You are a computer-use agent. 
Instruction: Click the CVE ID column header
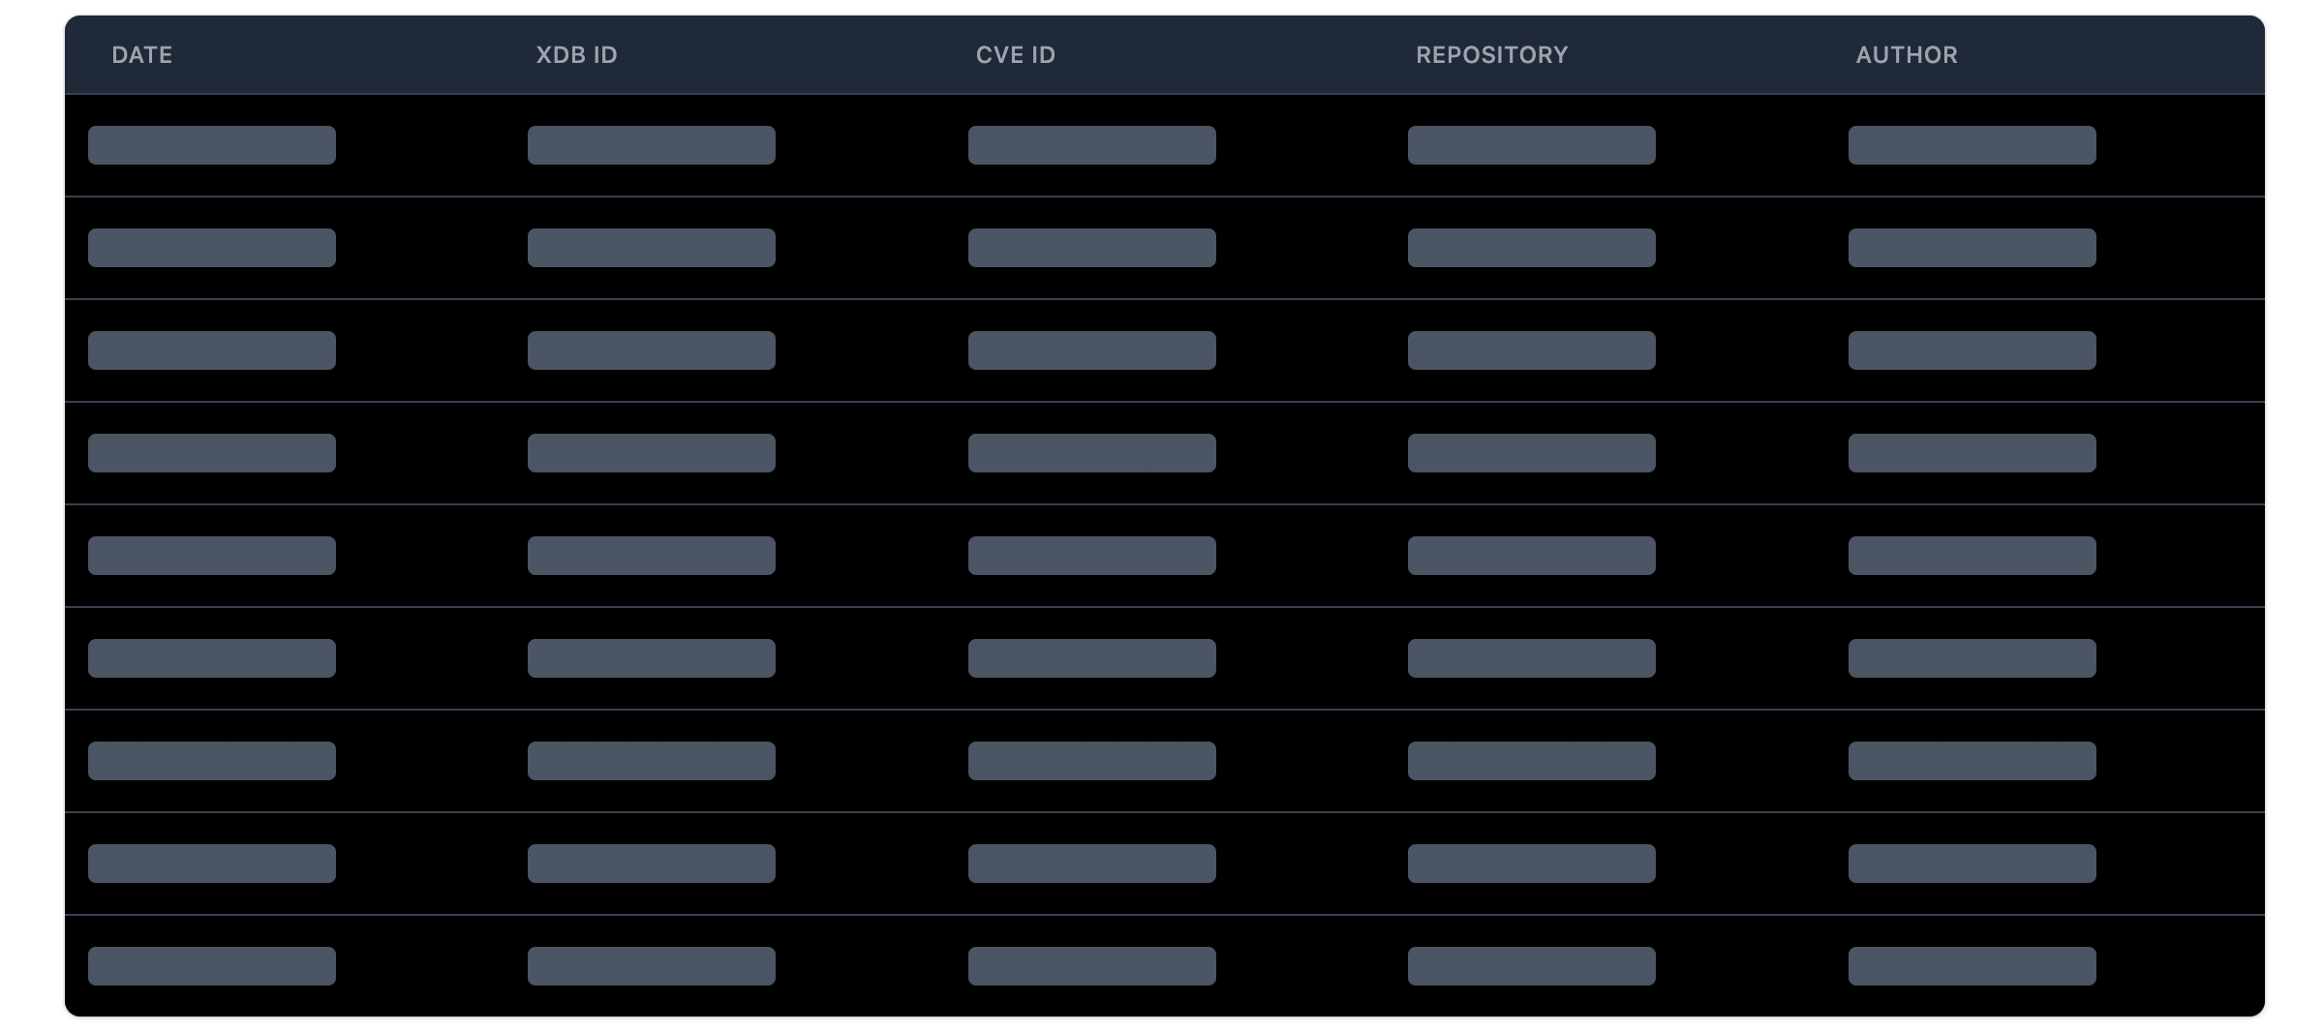pos(1016,55)
